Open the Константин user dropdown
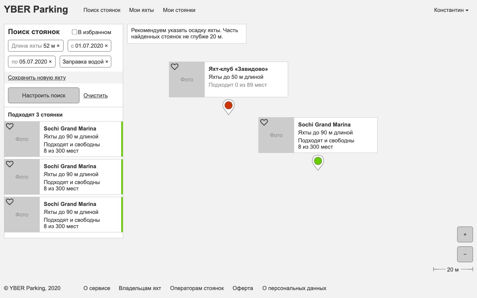The height and width of the screenshot is (298, 477). pos(451,10)
